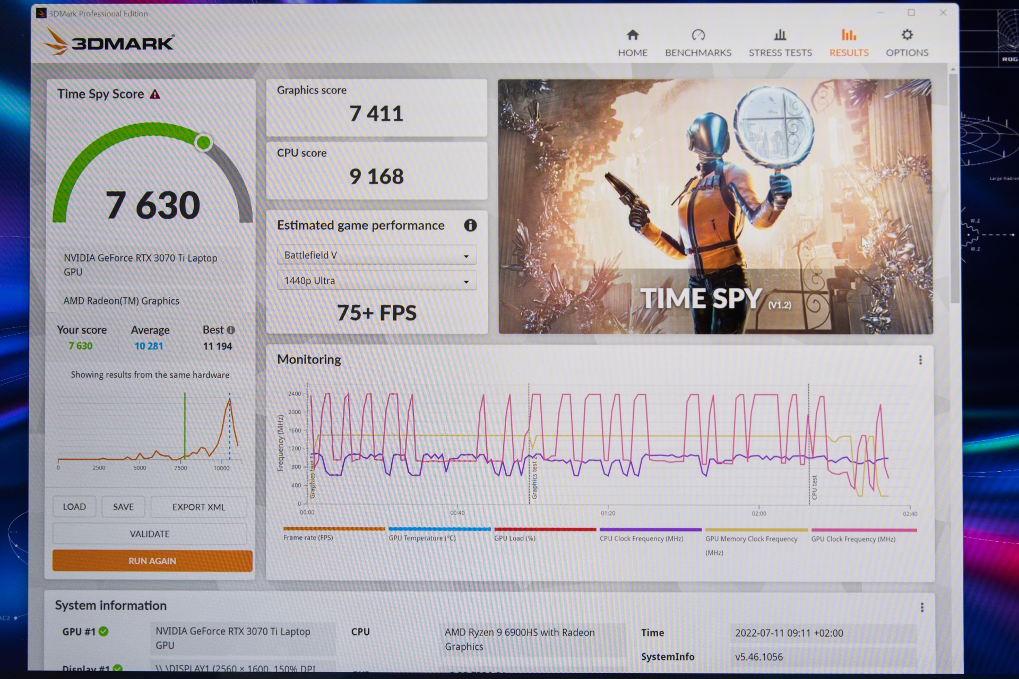Click the 3DMark logo
The image size is (1019, 679).
[109, 42]
